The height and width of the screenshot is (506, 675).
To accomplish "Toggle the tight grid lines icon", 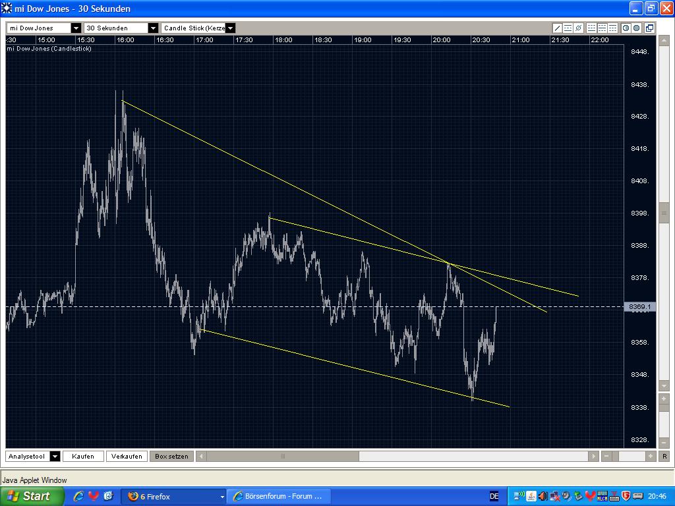I will [612, 28].
